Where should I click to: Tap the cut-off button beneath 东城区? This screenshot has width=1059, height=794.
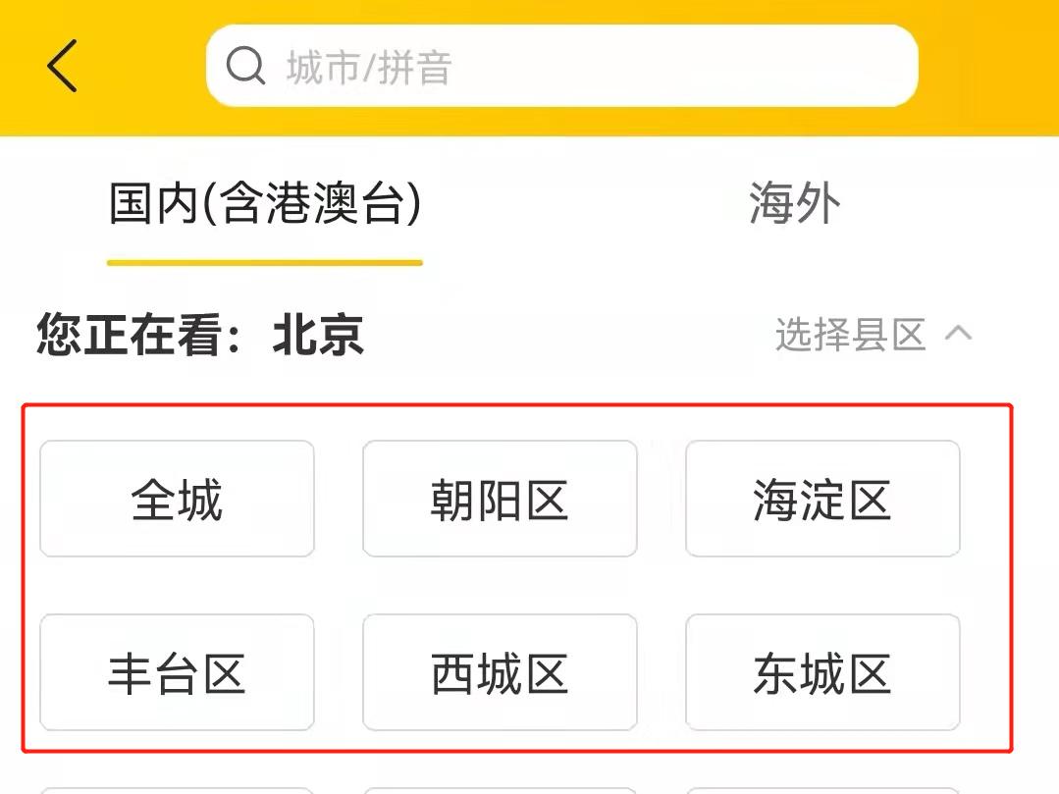tap(822, 791)
